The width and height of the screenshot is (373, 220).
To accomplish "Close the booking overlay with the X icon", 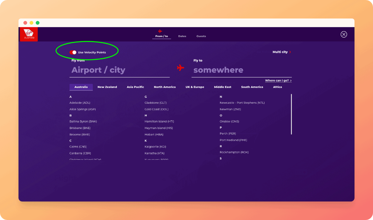I will (344, 34).
